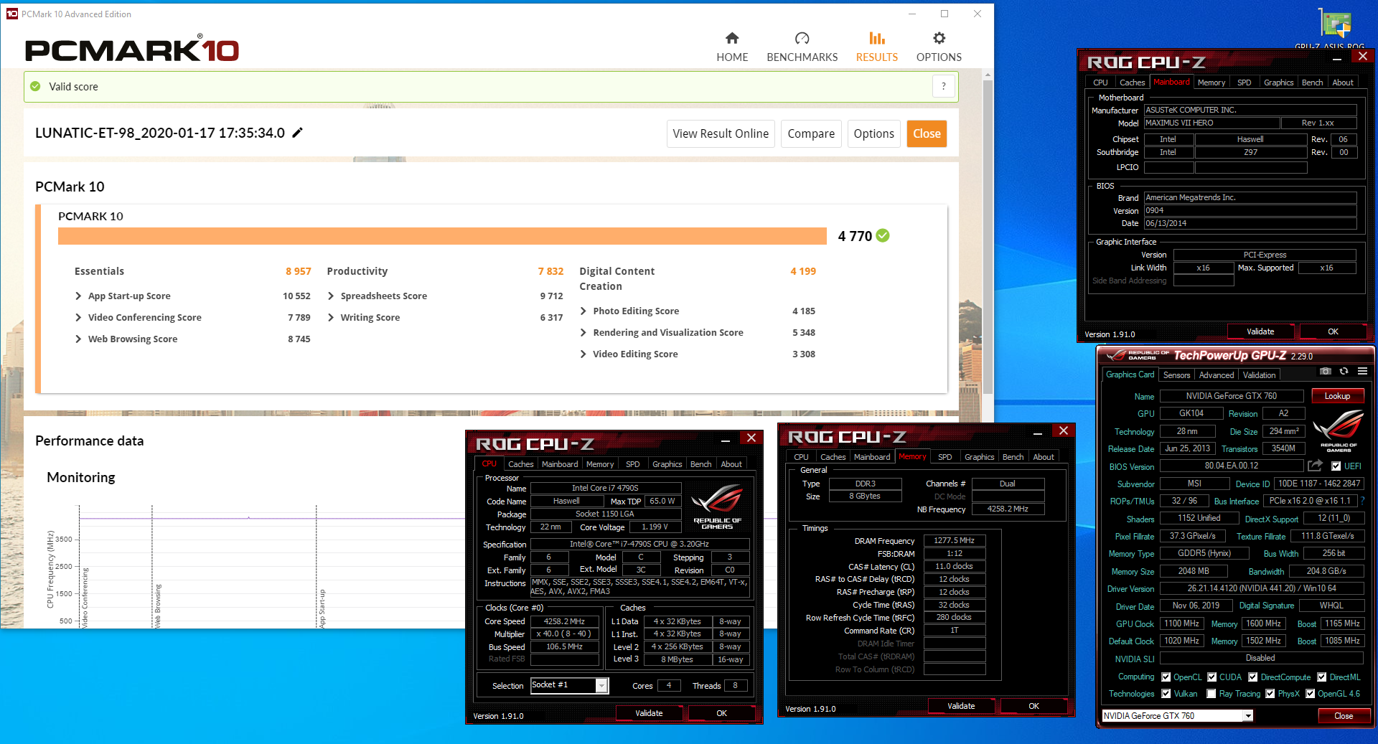Expand App Start-up Score row
Image resolution: width=1378 pixels, height=744 pixels.
click(78, 296)
